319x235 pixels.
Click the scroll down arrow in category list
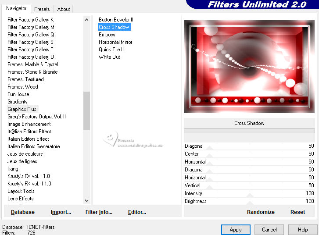pyautogui.click(x=87, y=201)
